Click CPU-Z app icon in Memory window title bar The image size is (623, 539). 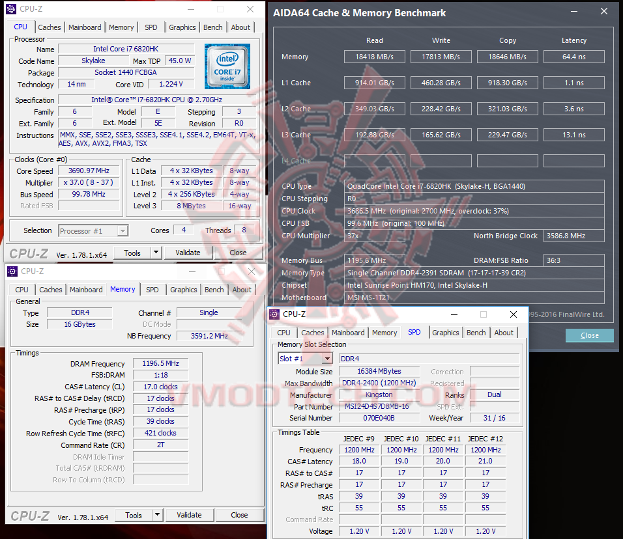point(13,271)
